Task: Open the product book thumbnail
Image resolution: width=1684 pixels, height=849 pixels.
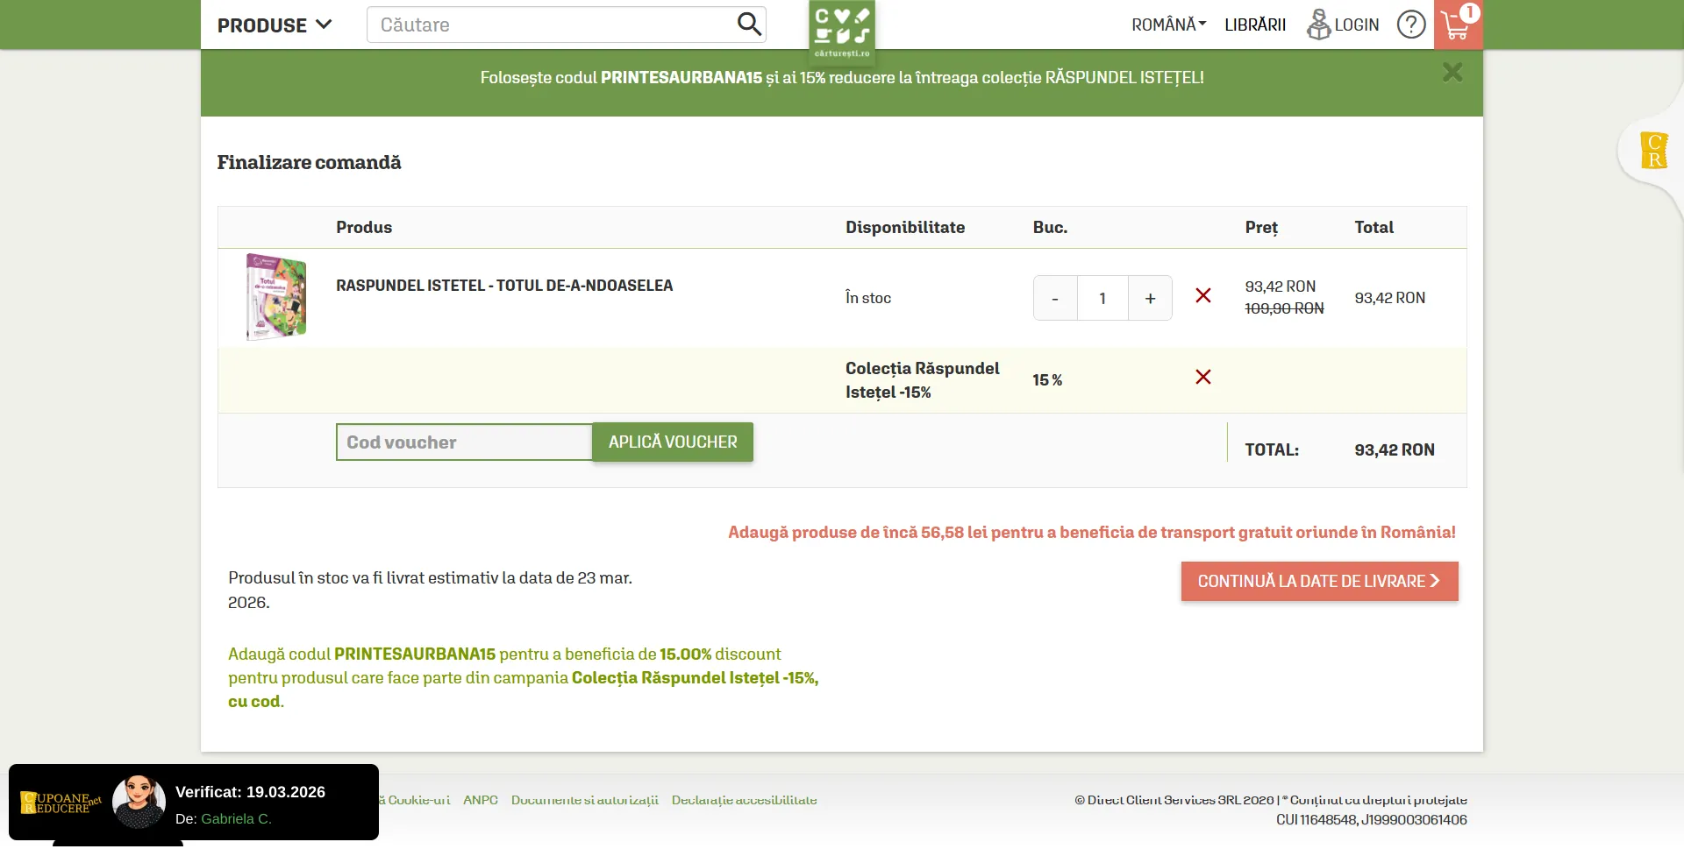Action: [x=276, y=297]
